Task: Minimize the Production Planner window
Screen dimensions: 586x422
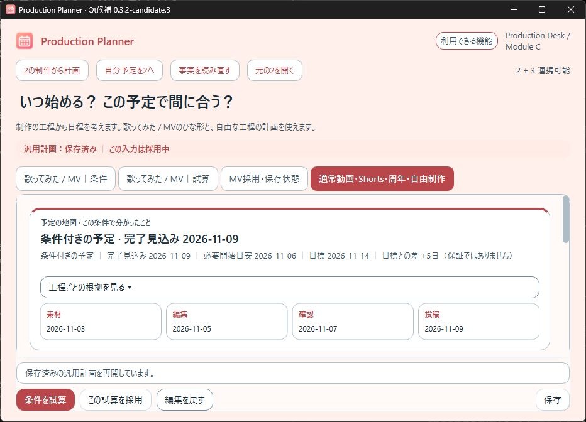Action: [x=514, y=9]
